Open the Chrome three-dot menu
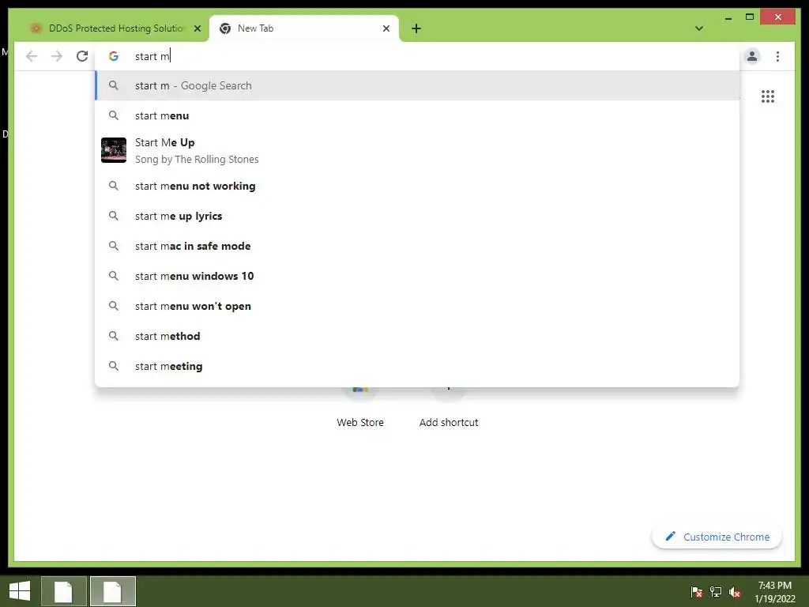Screen dimensions: 809x607 [x=777, y=56]
